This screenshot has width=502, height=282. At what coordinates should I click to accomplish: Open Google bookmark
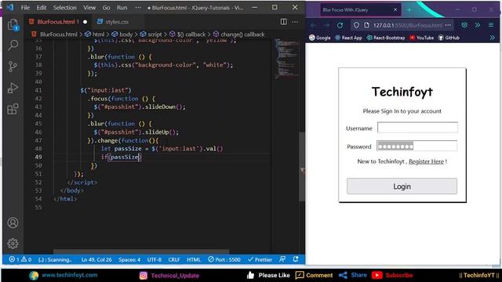(320, 38)
